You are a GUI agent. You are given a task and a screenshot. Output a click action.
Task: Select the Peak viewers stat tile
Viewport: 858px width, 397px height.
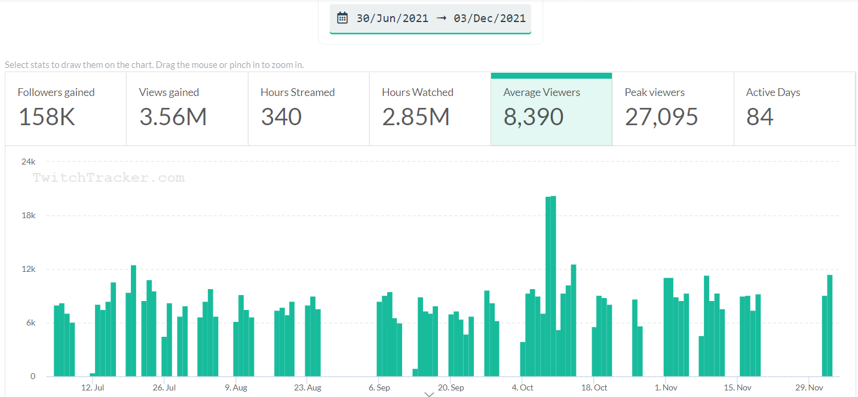672,109
